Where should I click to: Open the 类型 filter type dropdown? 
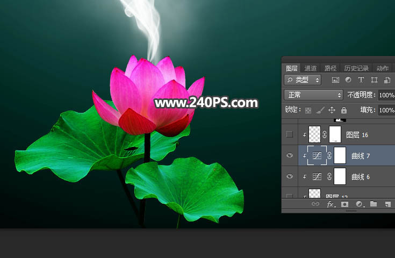pyautogui.click(x=303, y=80)
